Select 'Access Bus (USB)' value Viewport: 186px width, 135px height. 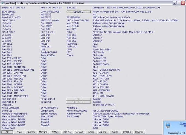tap(101, 50)
